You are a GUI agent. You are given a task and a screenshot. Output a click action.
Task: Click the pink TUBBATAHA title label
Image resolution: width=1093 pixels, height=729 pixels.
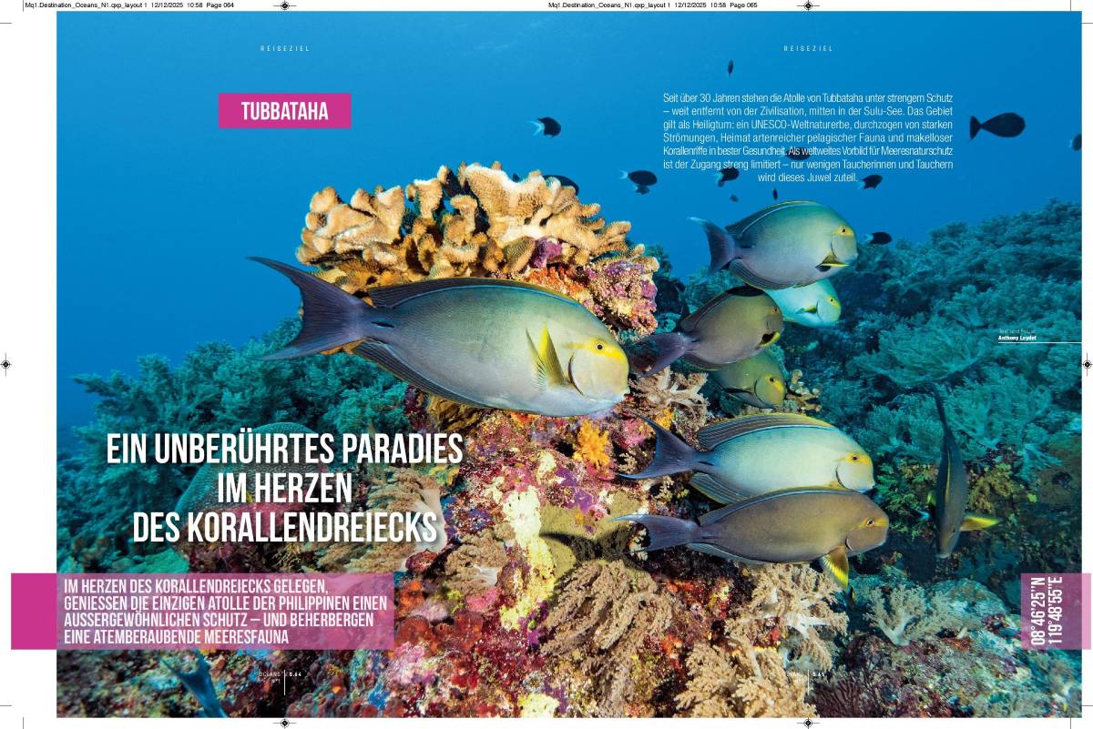284,111
